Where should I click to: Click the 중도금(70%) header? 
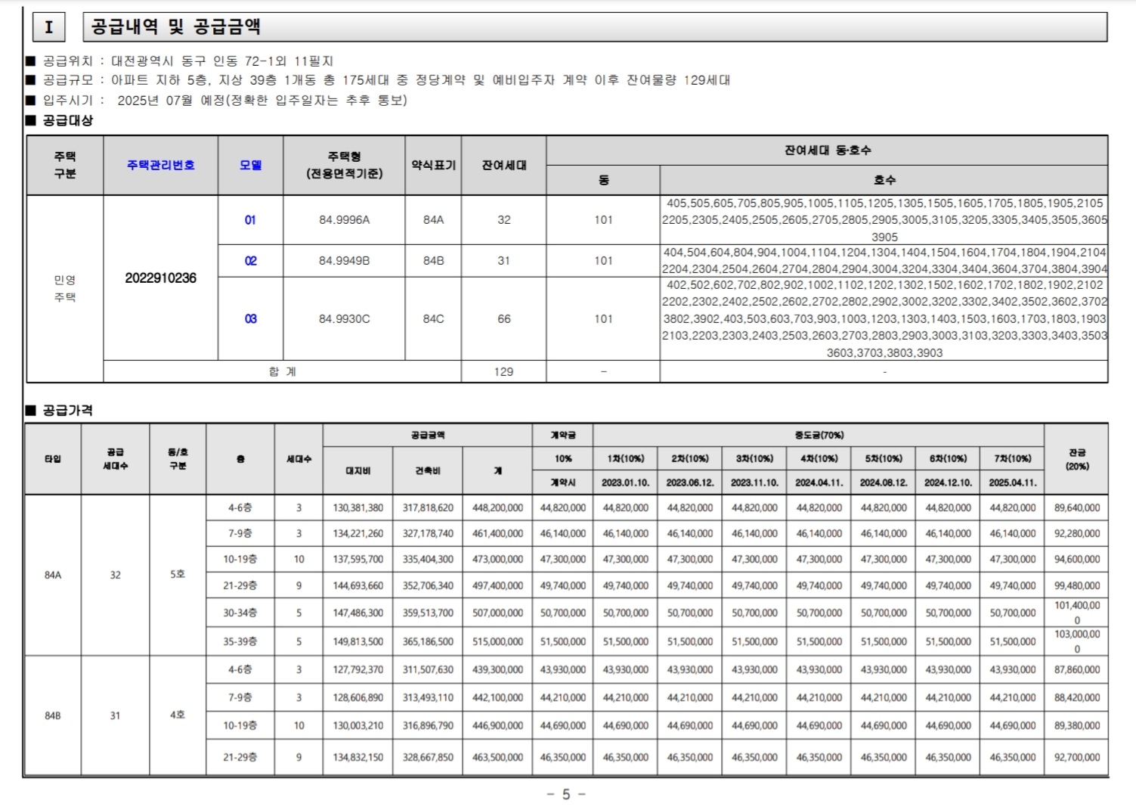pyautogui.click(x=819, y=435)
